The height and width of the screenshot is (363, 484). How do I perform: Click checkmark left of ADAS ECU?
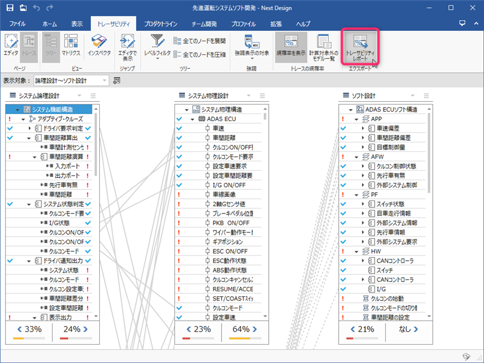point(179,119)
